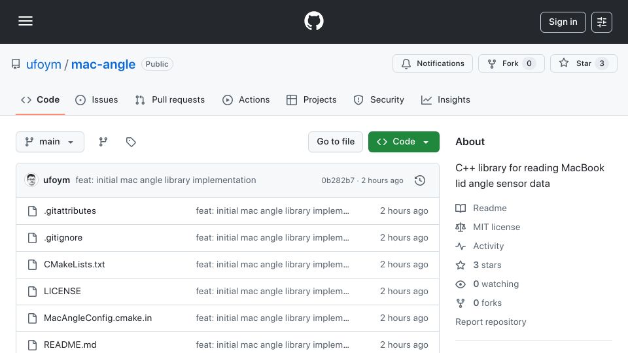Open the Readme link in About
628x353 pixels.
point(490,208)
